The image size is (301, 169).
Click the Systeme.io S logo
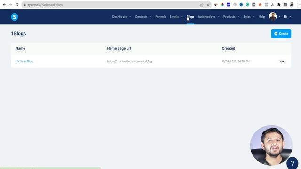click(15, 17)
